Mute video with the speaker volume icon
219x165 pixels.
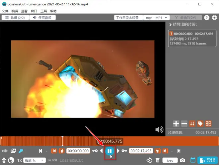point(159,130)
